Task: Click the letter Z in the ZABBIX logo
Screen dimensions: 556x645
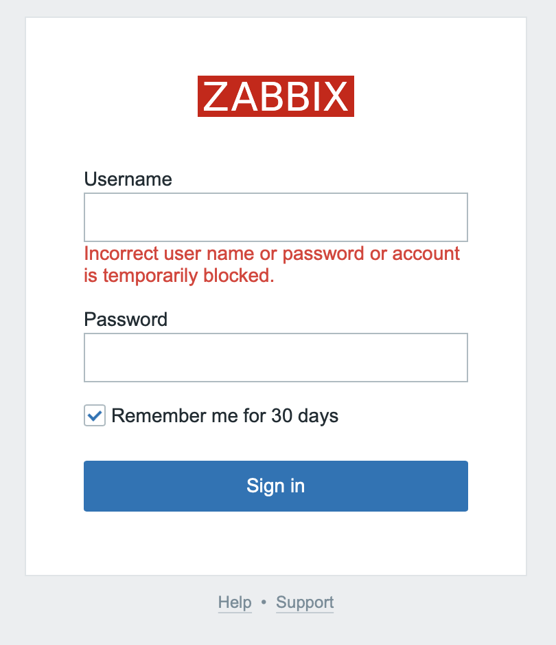Action: pyautogui.click(x=216, y=96)
